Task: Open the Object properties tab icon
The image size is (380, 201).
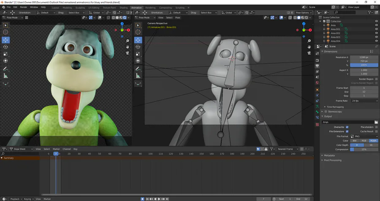Action: (317, 90)
